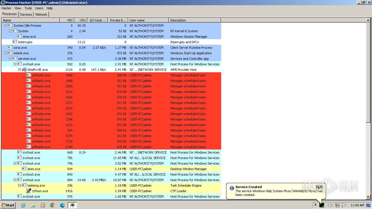Click the Process Hacker tray icon
Image resolution: width=372 pixels, height=209 pixels.
tap(322, 205)
